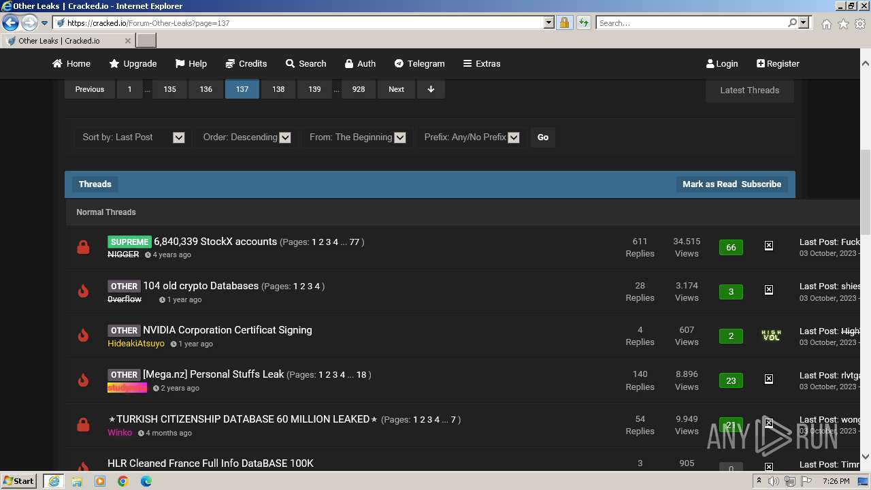
Task: Click the flame icon on NVIDIA thread row
Action: tap(83, 336)
